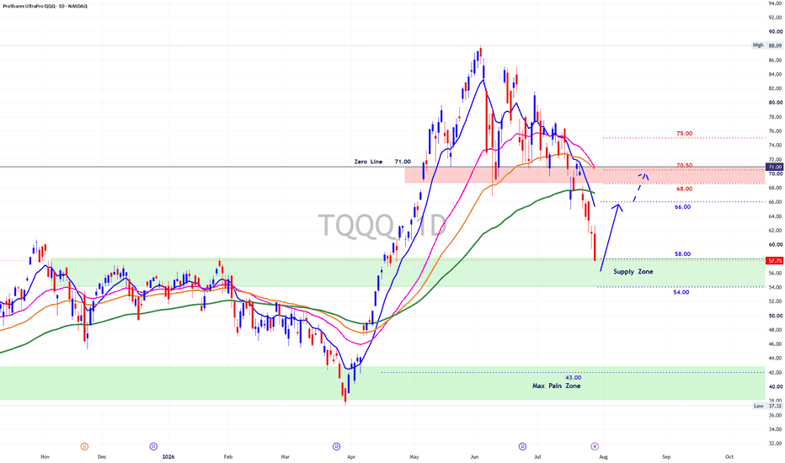
Task: Open the dividend marker just before April
Action: [336, 446]
